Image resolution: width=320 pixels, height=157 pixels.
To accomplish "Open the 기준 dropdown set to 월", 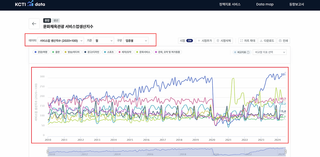I will tap(103, 40).
